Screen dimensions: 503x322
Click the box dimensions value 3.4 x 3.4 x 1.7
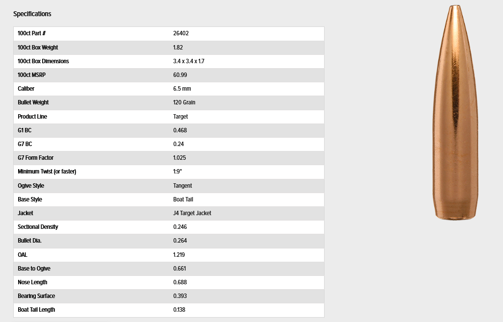click(x=189, y=61)
